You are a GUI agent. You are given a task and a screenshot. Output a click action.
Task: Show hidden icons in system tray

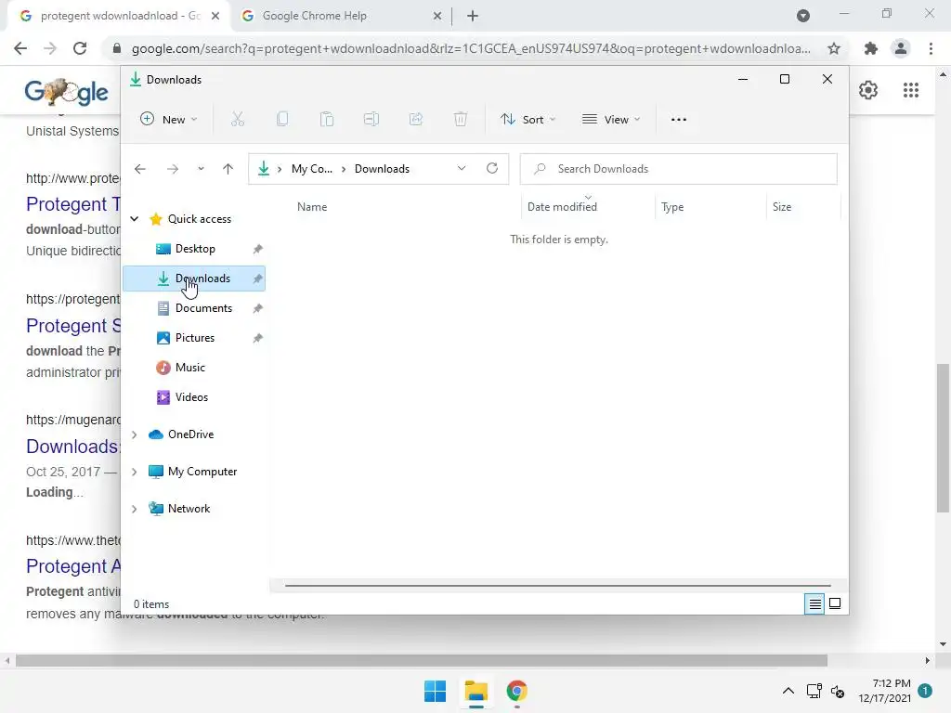pos(788,691)
